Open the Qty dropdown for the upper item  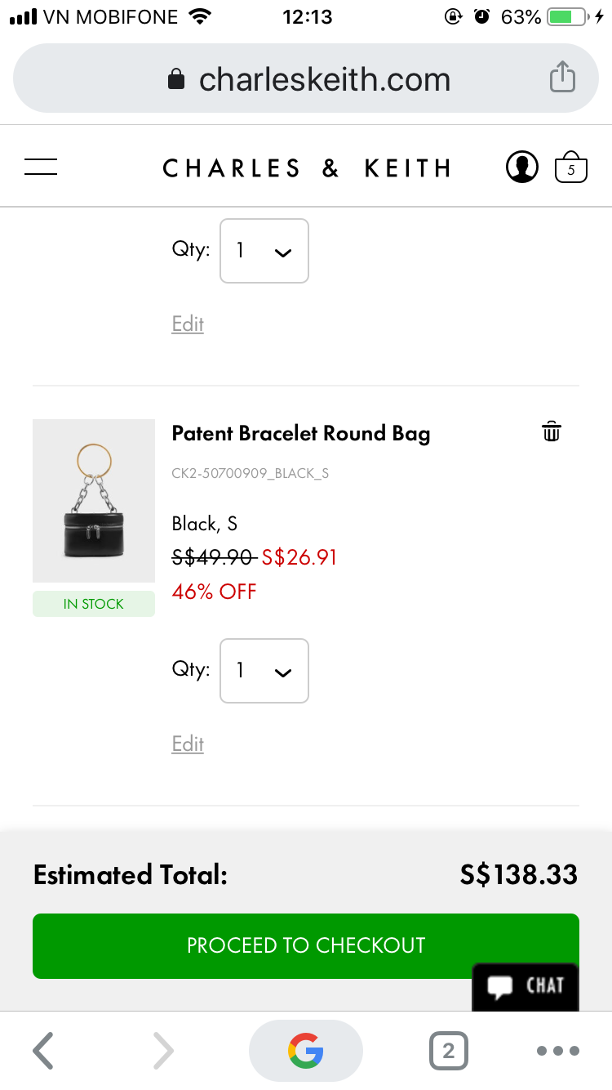(x=264, y=251)
